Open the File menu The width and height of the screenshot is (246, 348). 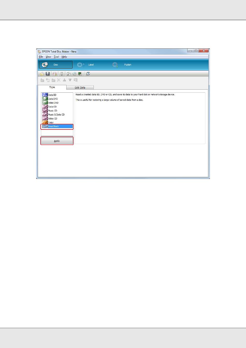coord(41,57)
